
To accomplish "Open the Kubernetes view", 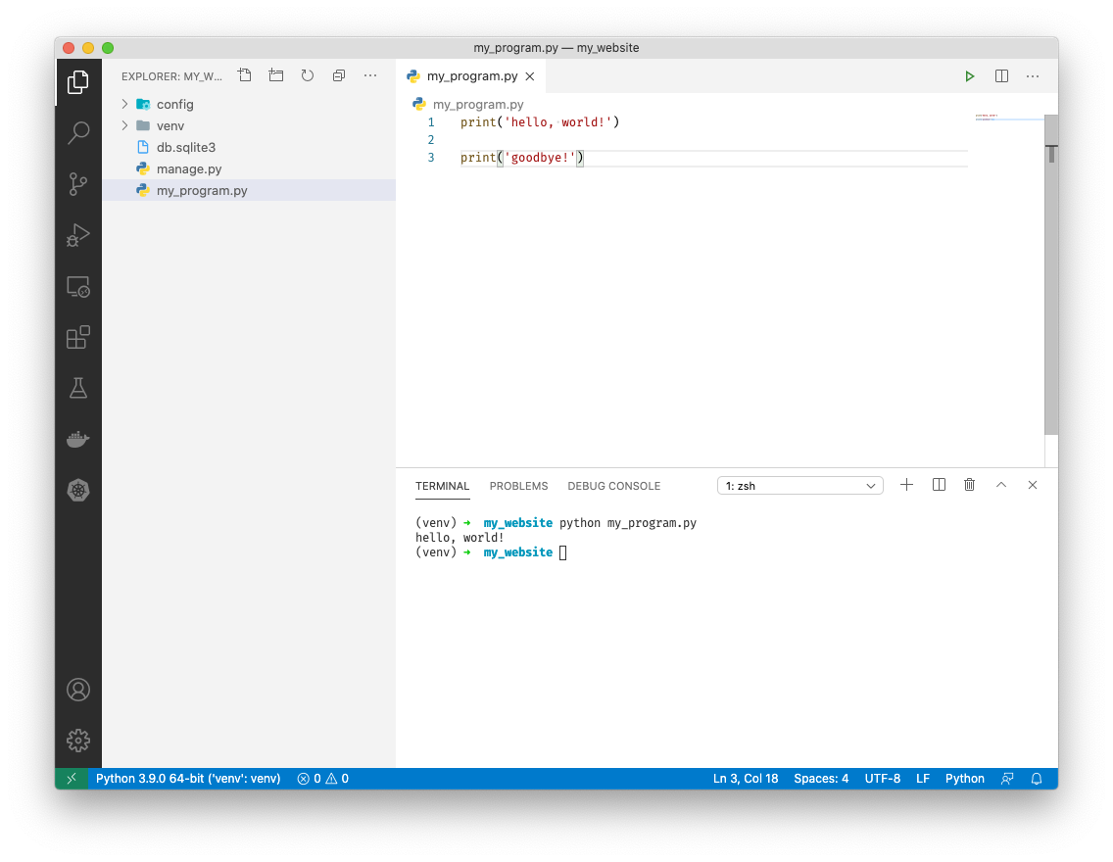I will click(78, 490).
